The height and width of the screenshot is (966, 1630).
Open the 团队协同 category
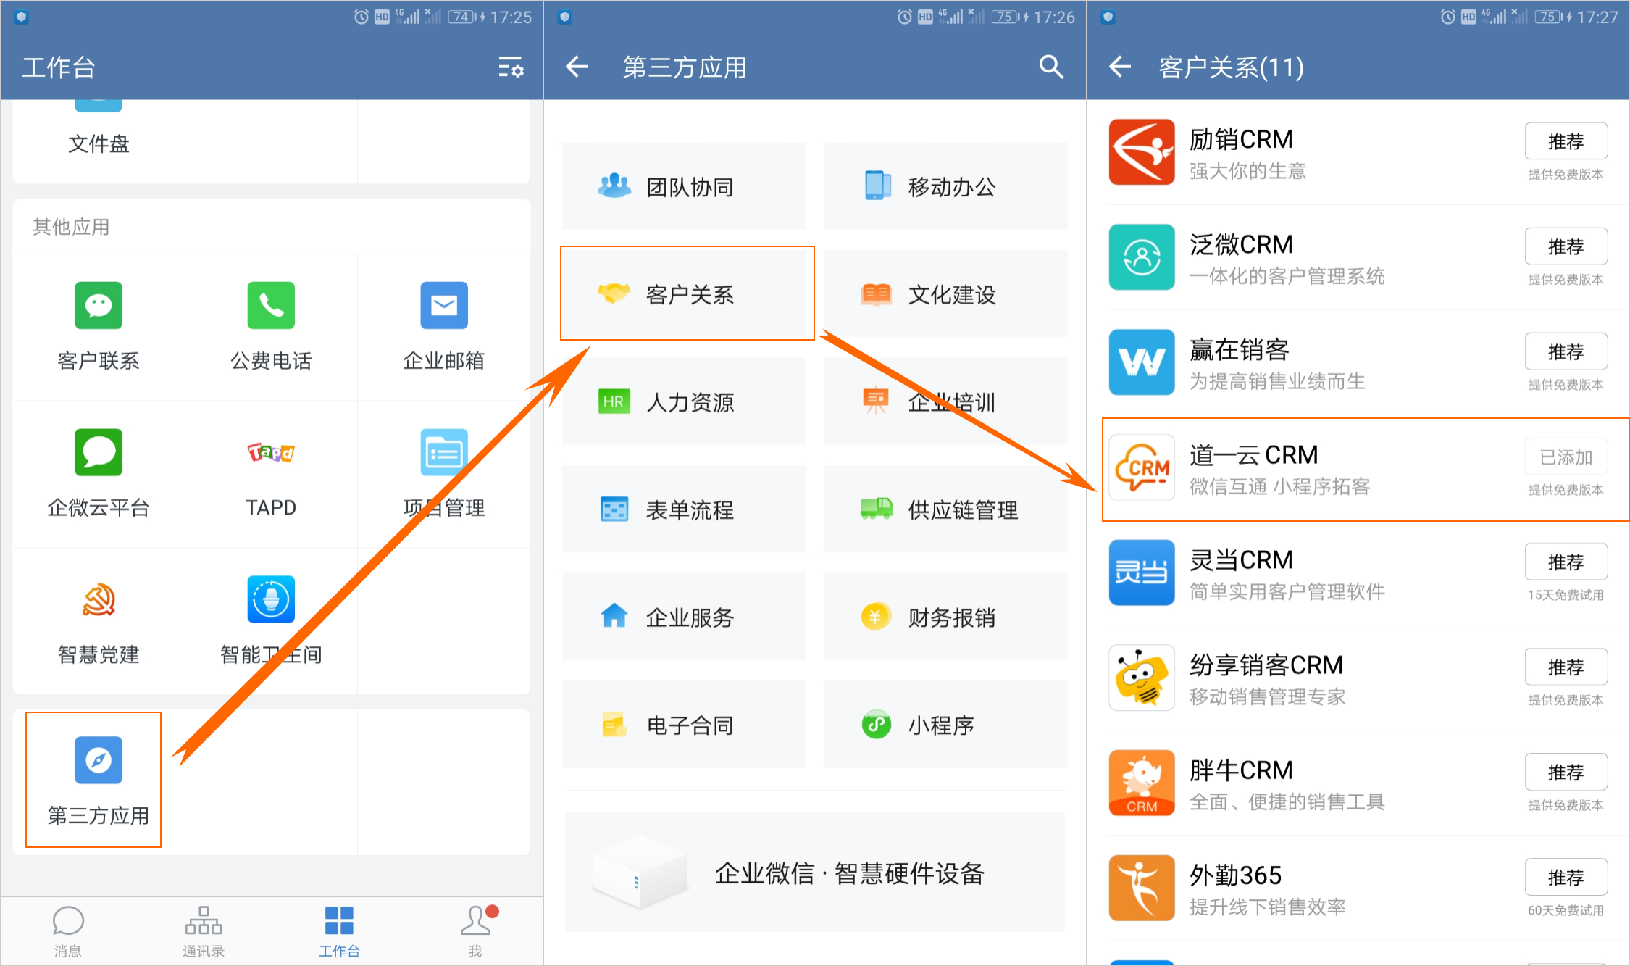(x=684, y=186)
